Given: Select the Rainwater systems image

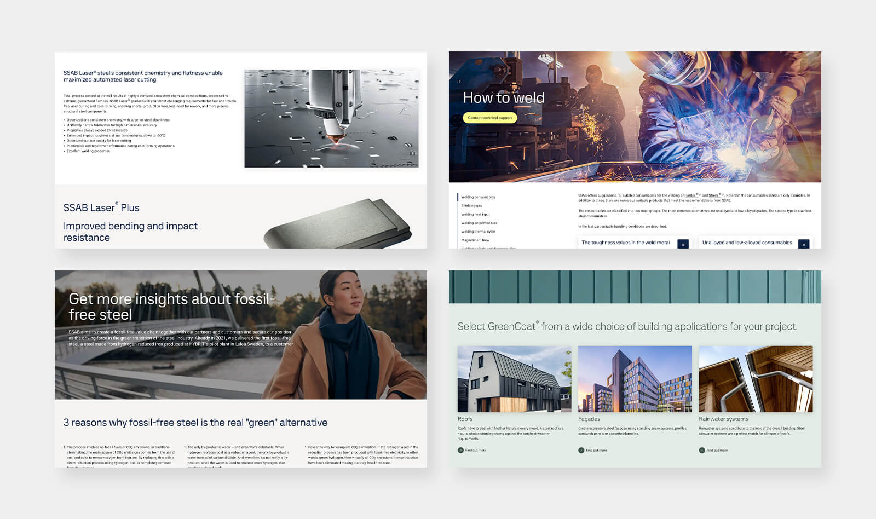Looking at the screenshot, I should click(756, 379).
